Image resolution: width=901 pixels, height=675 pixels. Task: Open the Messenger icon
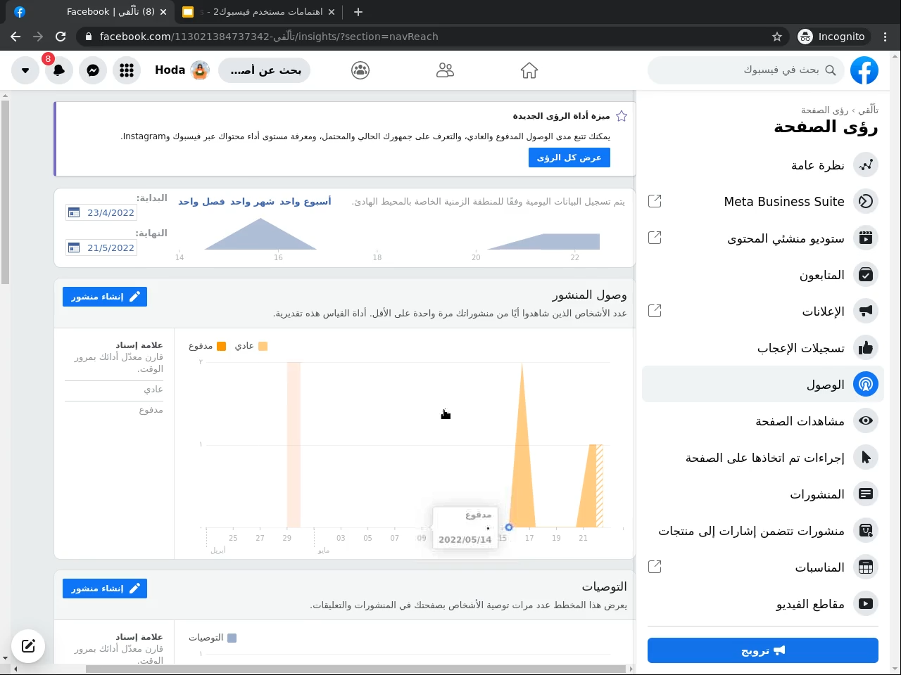pyautogui.click(x=93, y=70)
